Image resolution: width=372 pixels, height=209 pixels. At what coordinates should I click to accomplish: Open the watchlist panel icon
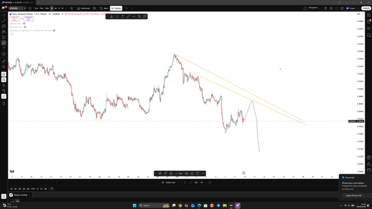point(369,15)
